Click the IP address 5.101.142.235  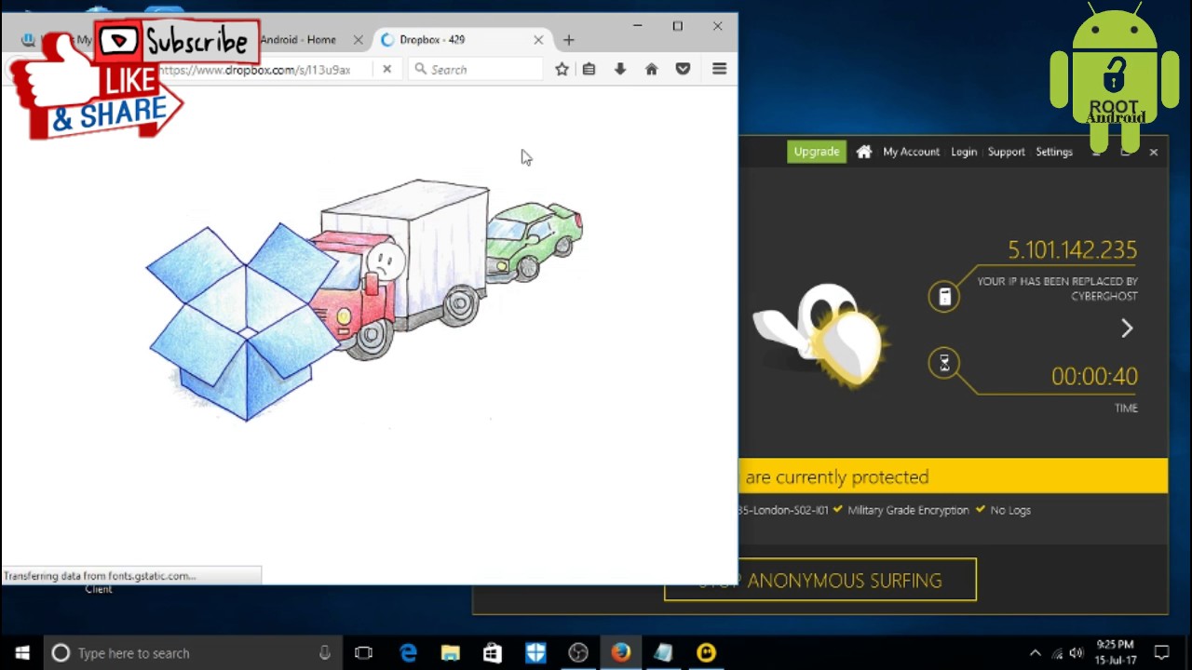coord(1072,250)
